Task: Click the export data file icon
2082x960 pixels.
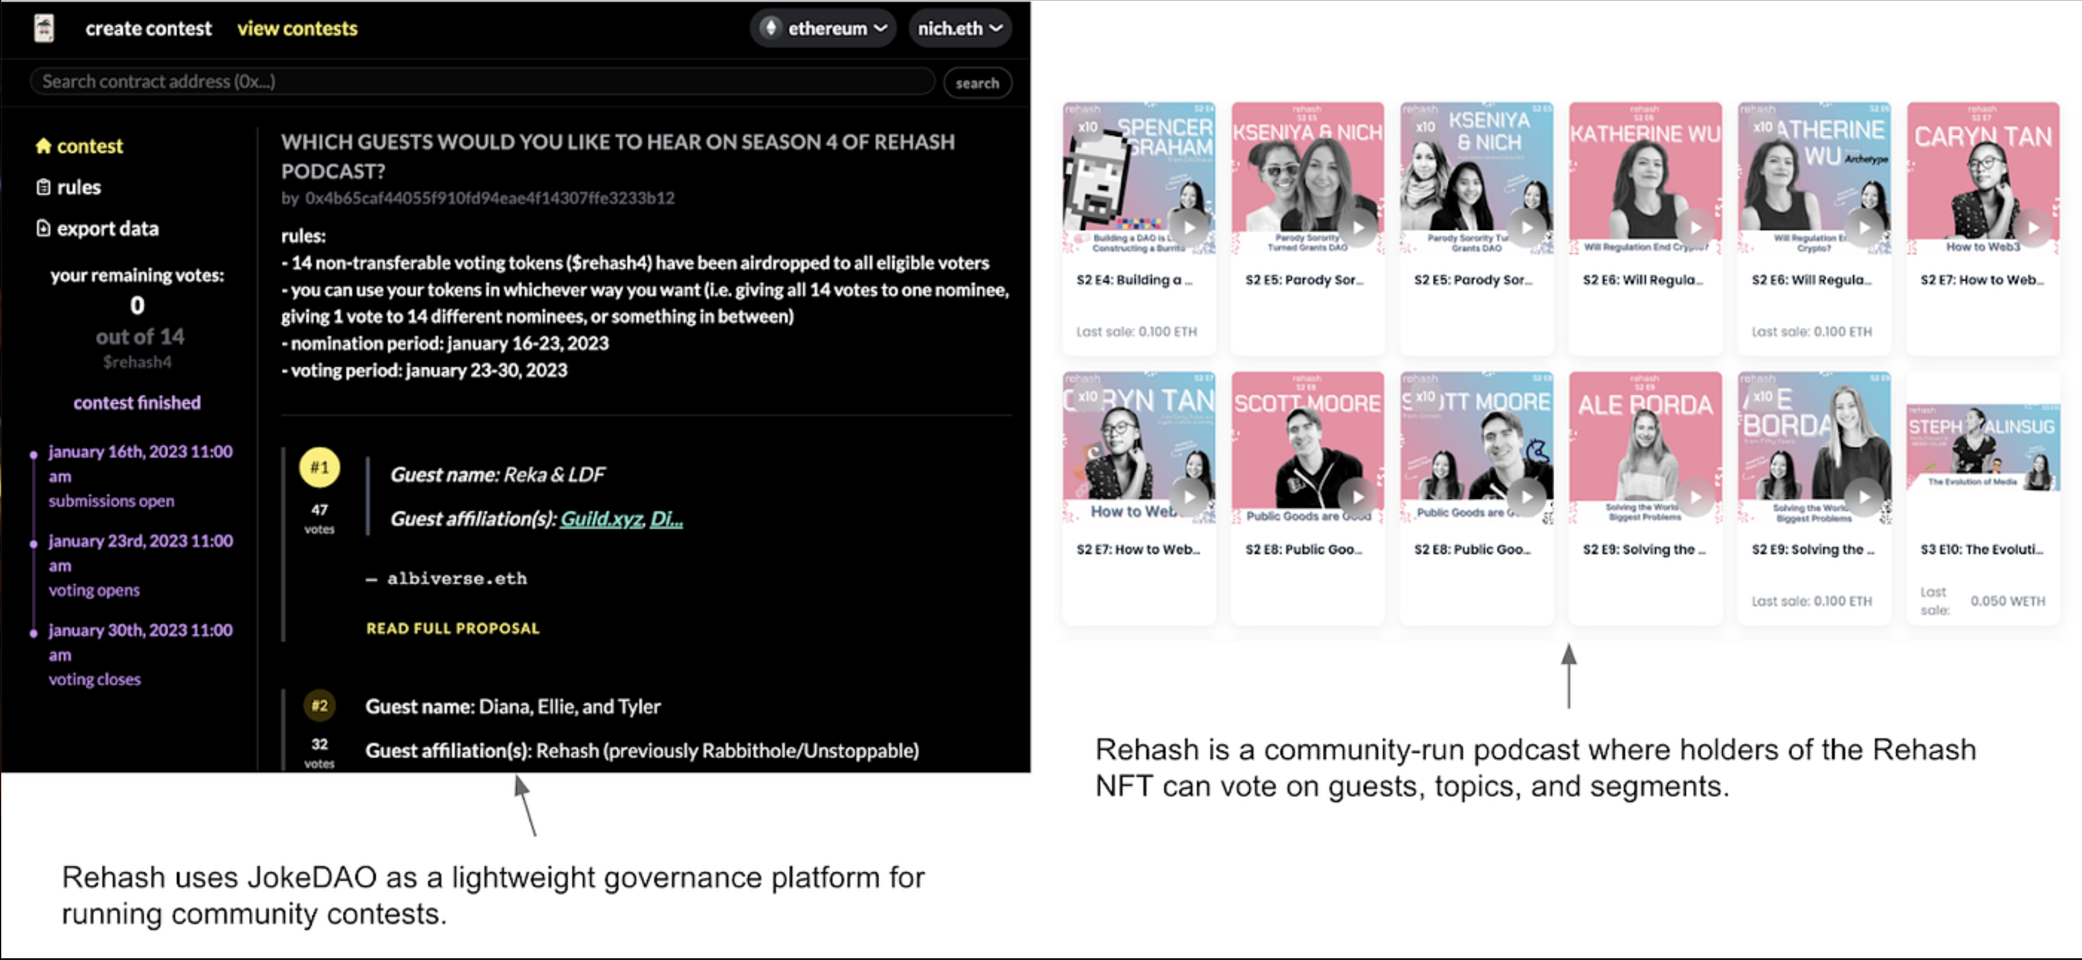Action: tap(44, 229)
